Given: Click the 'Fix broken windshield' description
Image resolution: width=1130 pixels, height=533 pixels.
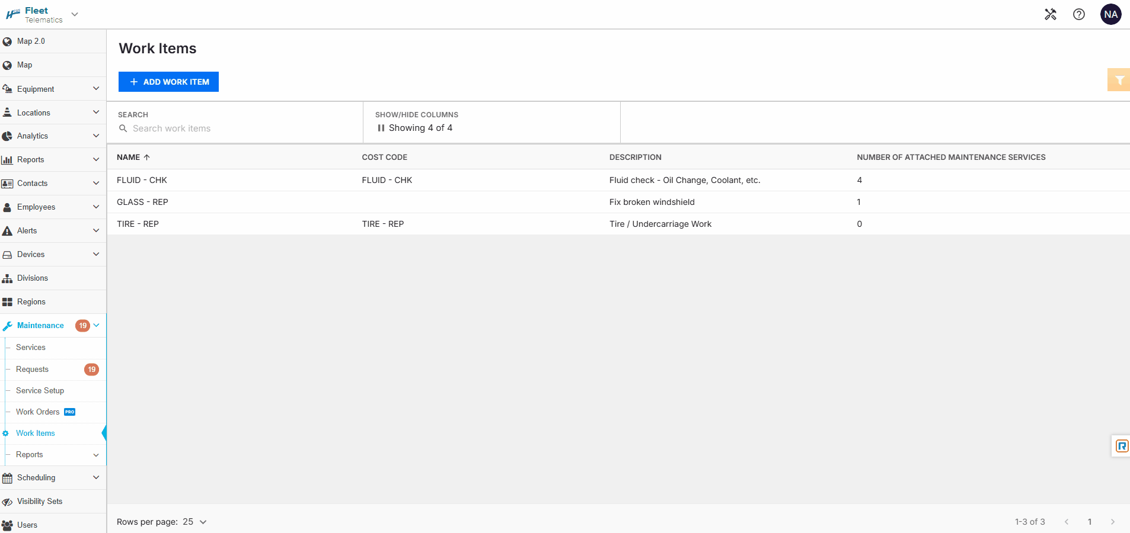Looking at the screenshot, I should point(652,202).
